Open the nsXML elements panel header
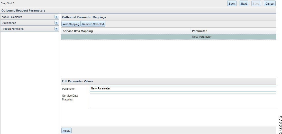282x134 pixels. [30, 17]
